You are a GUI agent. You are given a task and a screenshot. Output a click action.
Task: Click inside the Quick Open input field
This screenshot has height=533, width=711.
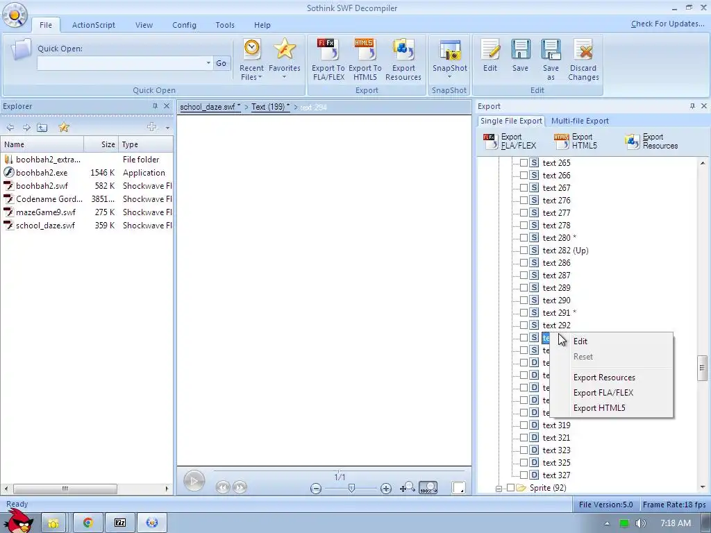click(x=121, y=63)
